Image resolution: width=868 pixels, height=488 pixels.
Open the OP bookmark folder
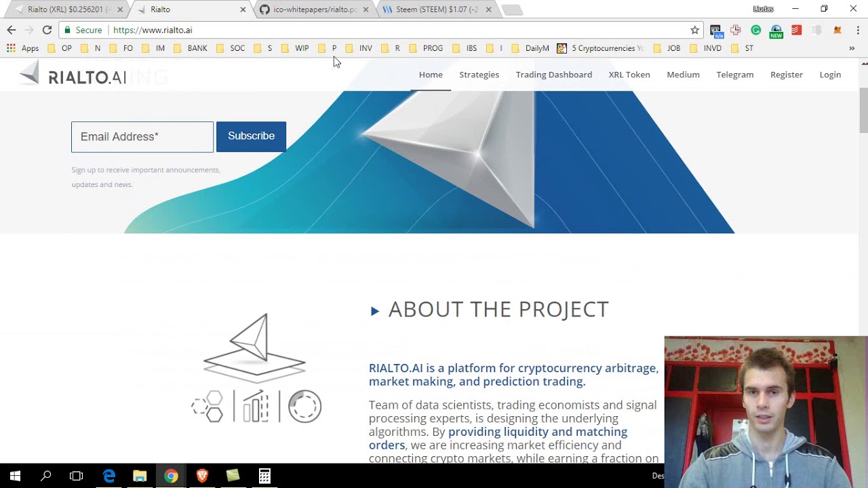pos(60,48)
